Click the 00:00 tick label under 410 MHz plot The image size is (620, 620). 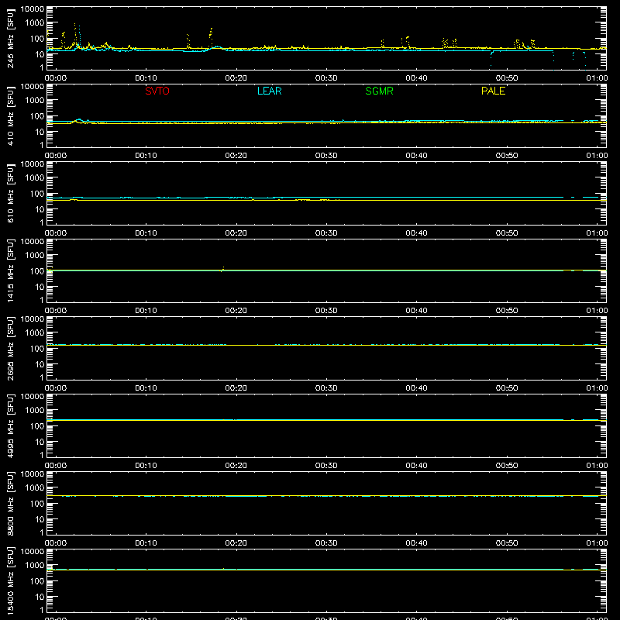pyautogui.click(x=56, y=156)
